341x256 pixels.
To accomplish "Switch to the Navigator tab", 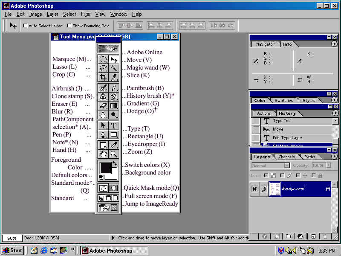I will (x=265, y=44).
